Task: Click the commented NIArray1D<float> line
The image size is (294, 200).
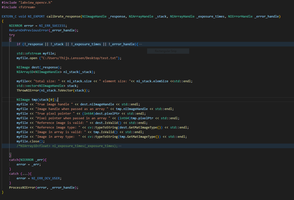Action: pos(67,146)
